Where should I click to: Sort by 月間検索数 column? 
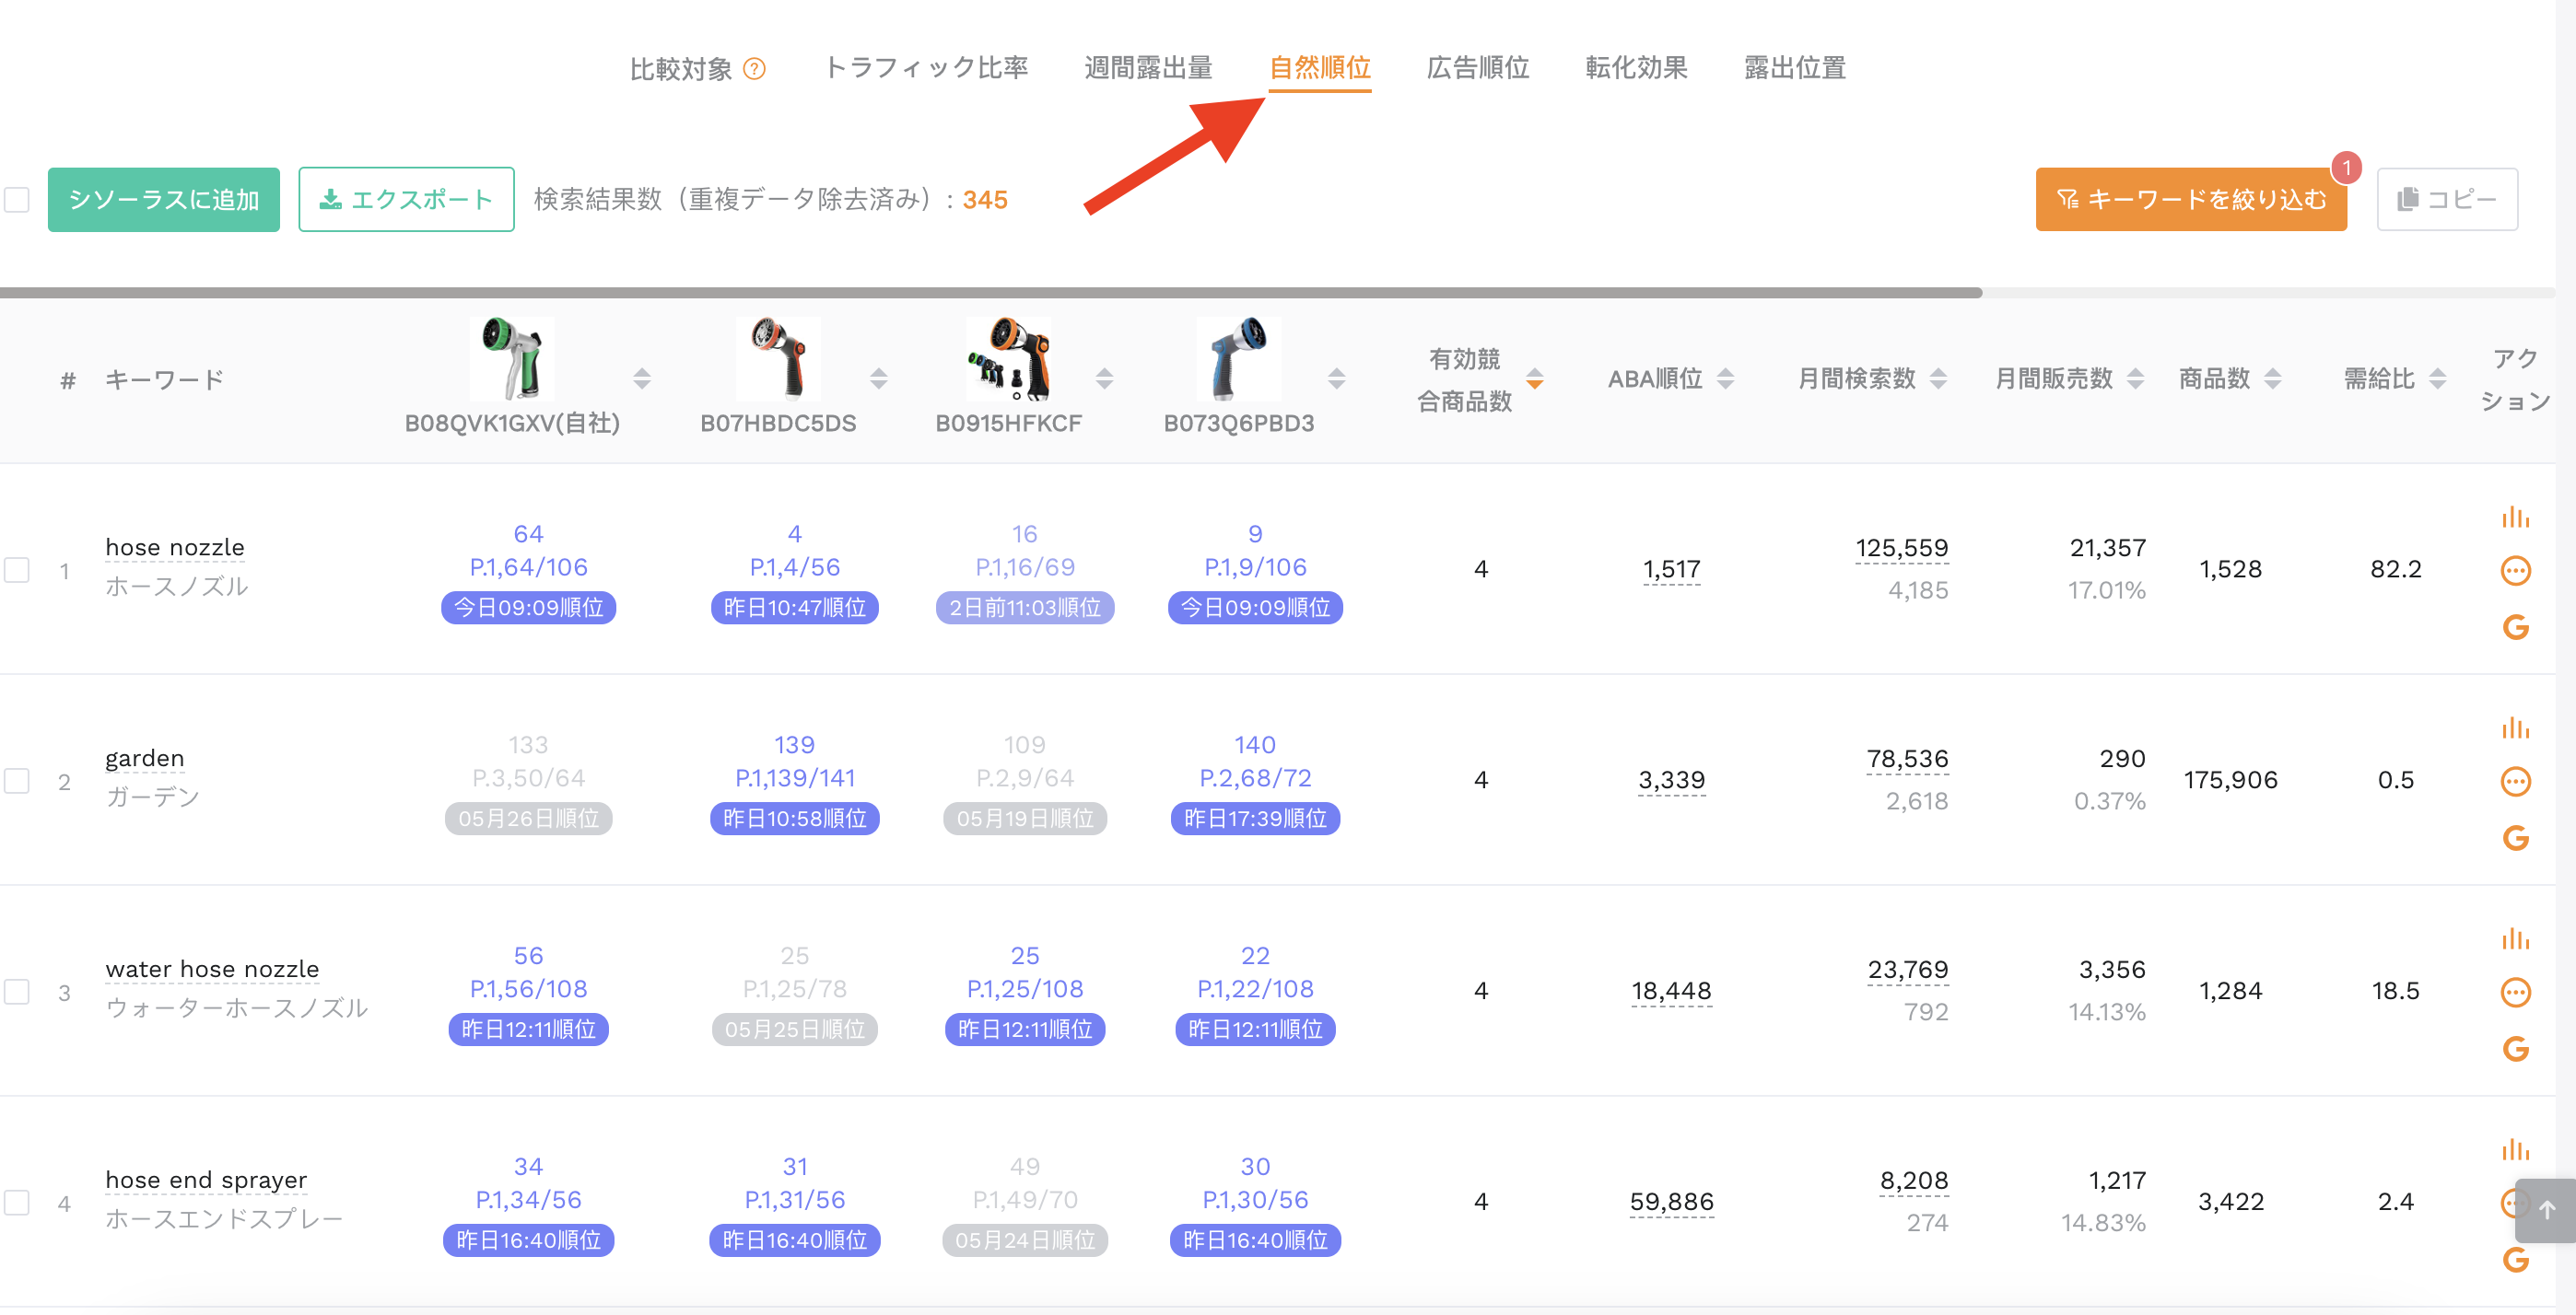(x=1938, y=378)
